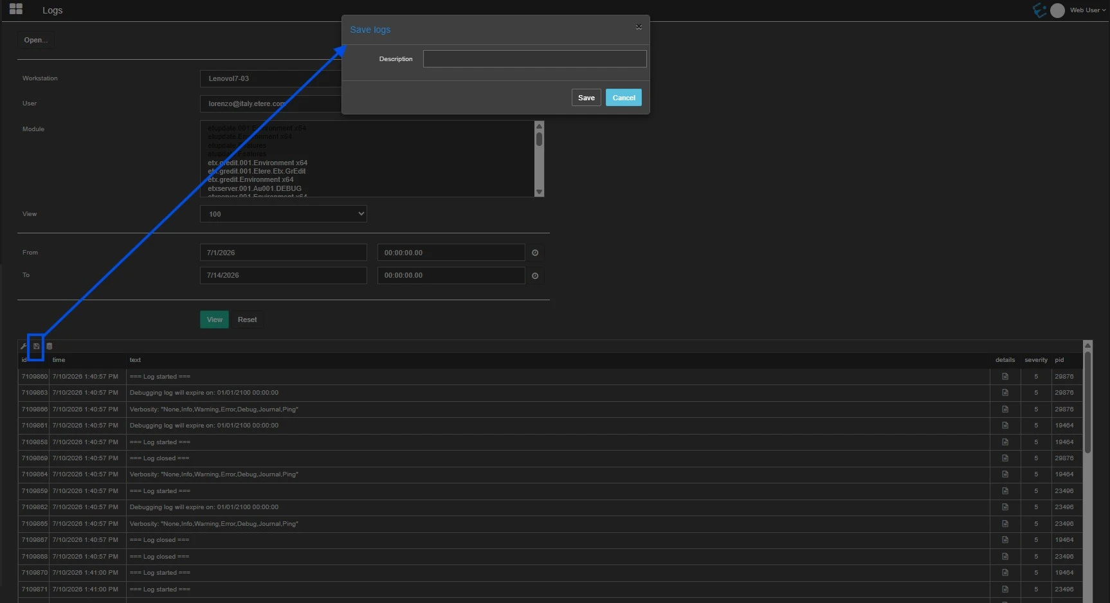Open details icon for log row 7109869
This screenshot has height=603, width=1110.
[1005, 458]
